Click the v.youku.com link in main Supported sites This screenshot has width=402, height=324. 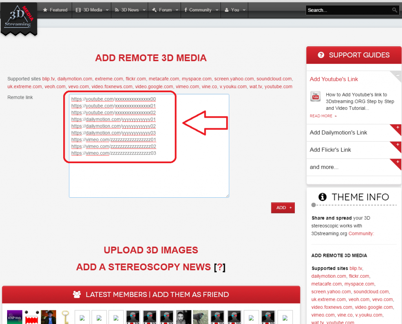[x=233, y=87]
